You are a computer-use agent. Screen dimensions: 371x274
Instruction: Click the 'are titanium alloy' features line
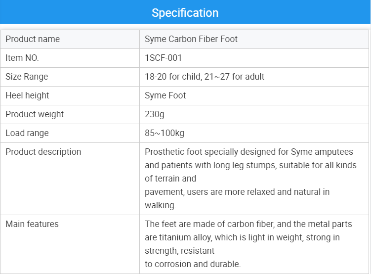(242, 237)
